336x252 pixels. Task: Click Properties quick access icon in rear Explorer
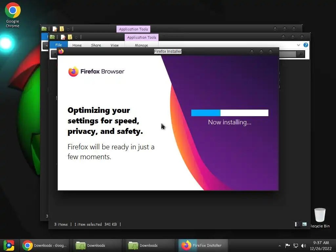(55, 29)
